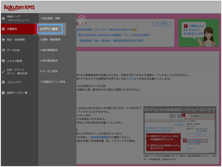Choose 7 店舗別ポイント変倍 submenu item
Screen dimensions: 222x167
pos(53,82)
